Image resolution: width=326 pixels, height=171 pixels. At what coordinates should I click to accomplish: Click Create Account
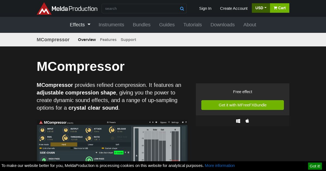pyautogui.click(x=234, y=8)
